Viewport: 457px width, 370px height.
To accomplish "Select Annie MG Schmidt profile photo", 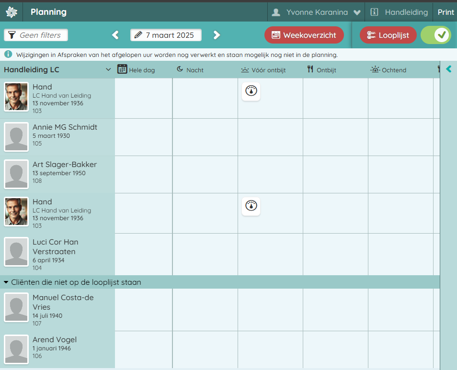I will [16, 136].
